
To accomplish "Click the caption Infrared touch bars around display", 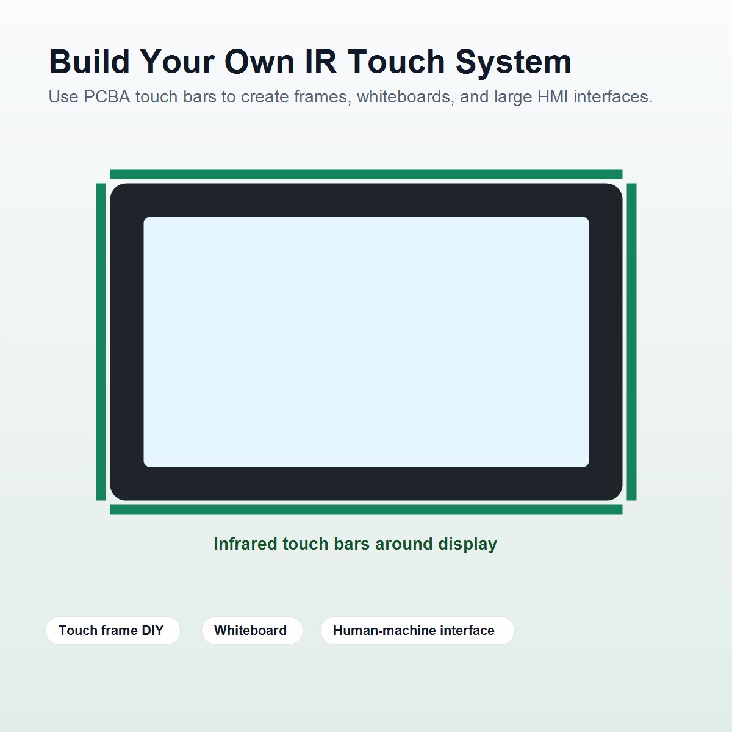I will pos(355,544).
